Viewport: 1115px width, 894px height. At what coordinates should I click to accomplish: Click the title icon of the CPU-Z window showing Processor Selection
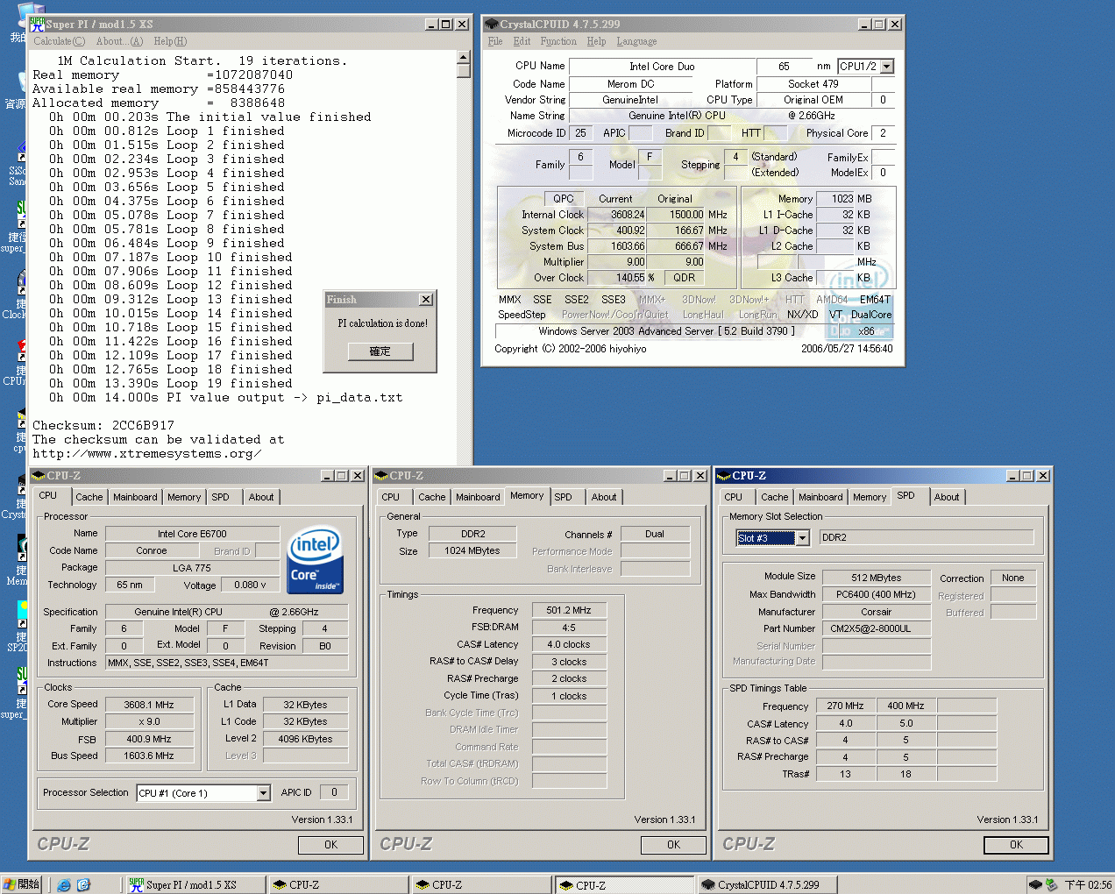[x=39, y=476]
